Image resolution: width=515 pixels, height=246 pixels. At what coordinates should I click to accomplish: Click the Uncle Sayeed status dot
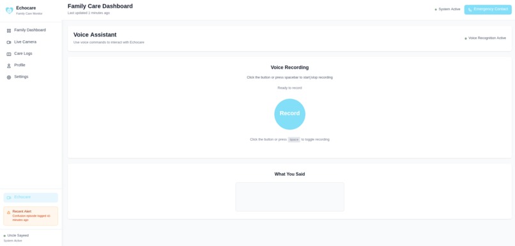point(4,236)
